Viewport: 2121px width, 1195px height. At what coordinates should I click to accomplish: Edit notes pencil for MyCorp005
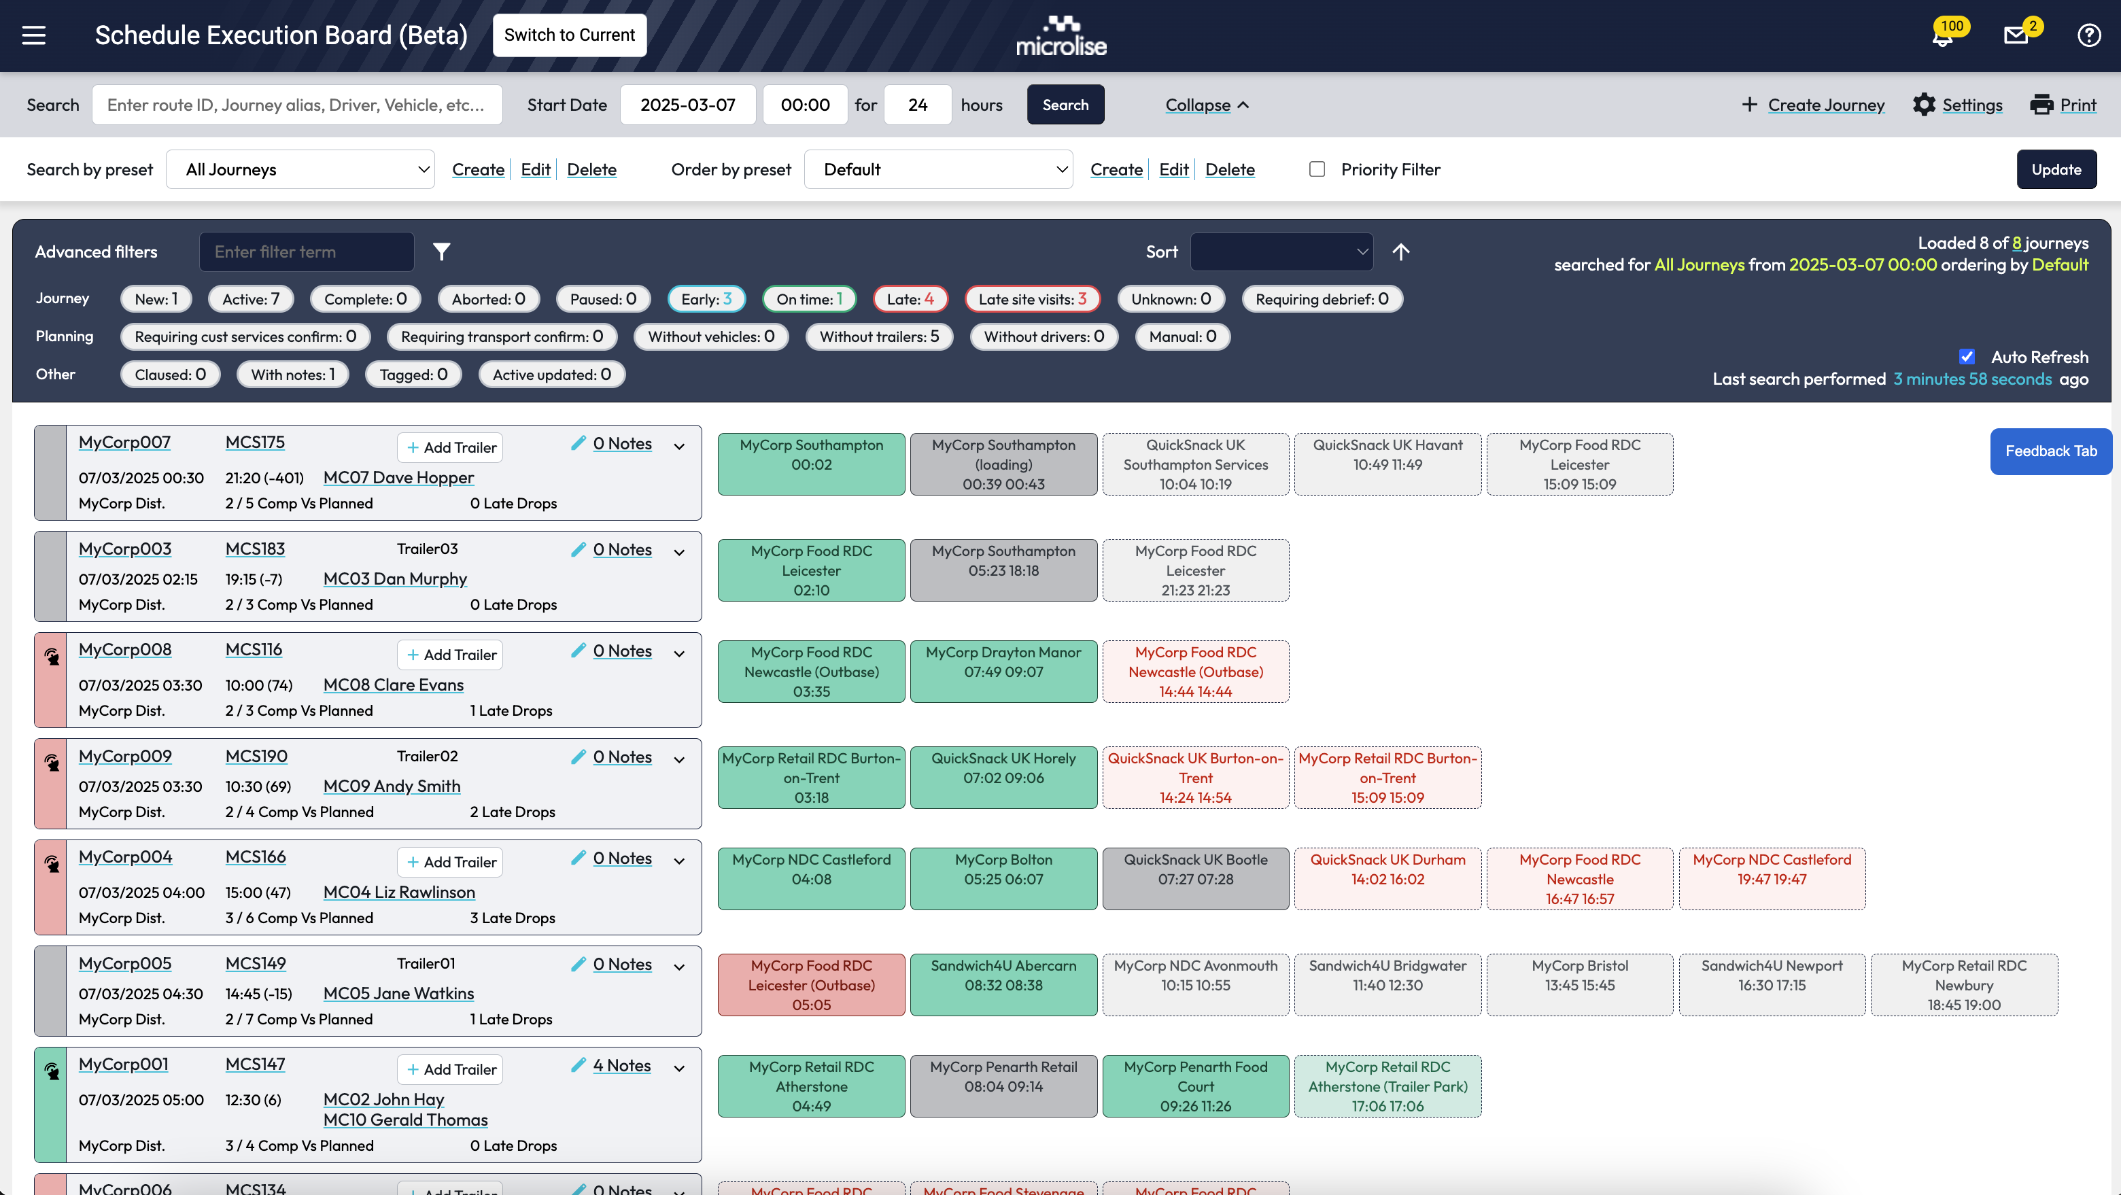tap(579, 965)
